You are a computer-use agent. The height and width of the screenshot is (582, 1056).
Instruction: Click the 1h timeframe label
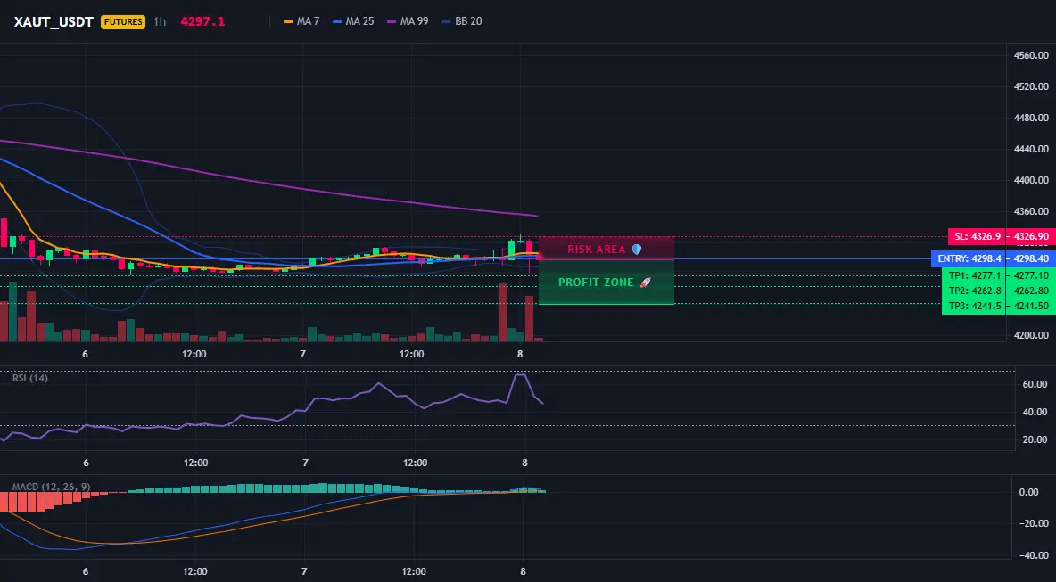(160, 21)
